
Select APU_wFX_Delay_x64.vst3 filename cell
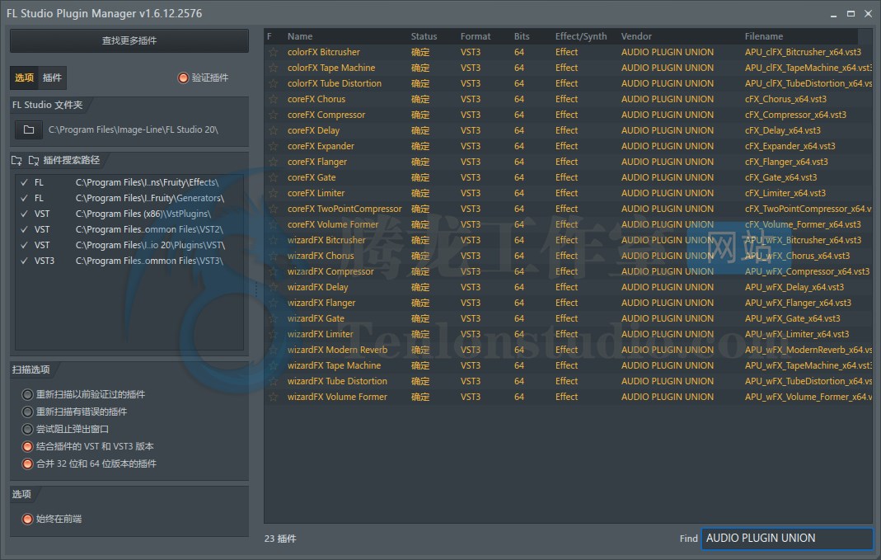(794, 287)
